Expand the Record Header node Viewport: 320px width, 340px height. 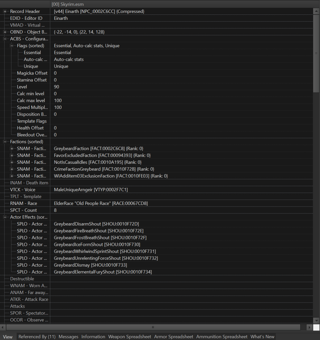[5, 11]
